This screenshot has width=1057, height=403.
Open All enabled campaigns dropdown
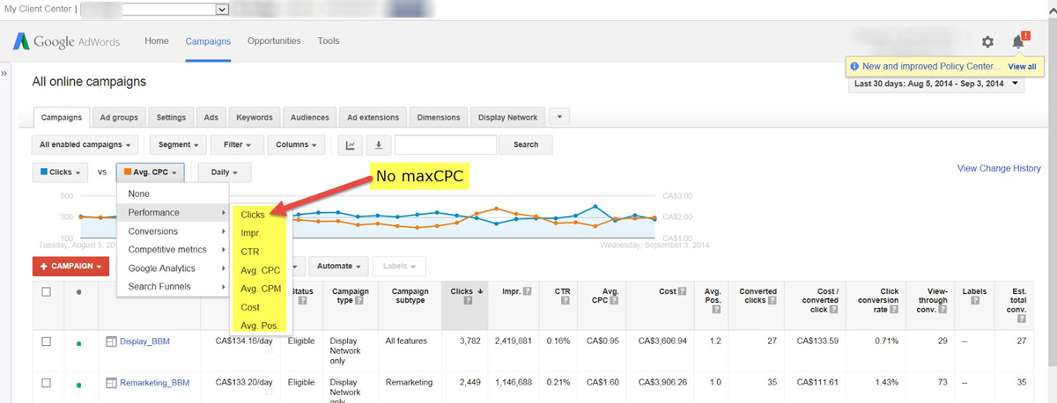pyautogui.click(x=85, y=145)
